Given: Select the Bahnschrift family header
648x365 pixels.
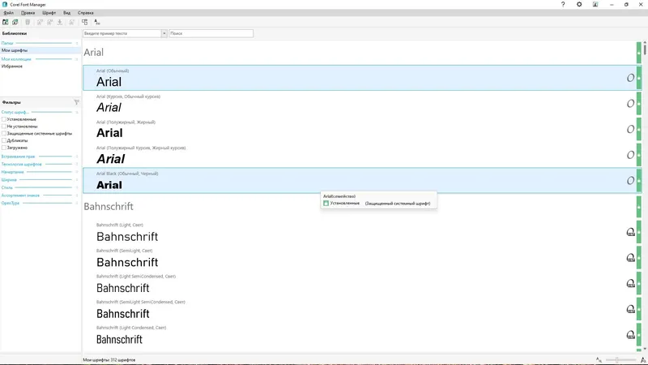Looking at the screenshot, I should pos(360,207).
